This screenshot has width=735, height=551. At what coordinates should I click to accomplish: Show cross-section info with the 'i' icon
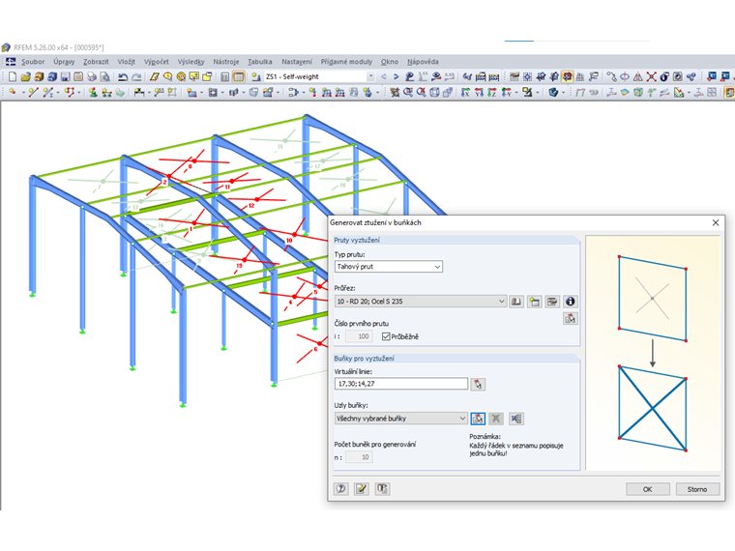[570, 302]
